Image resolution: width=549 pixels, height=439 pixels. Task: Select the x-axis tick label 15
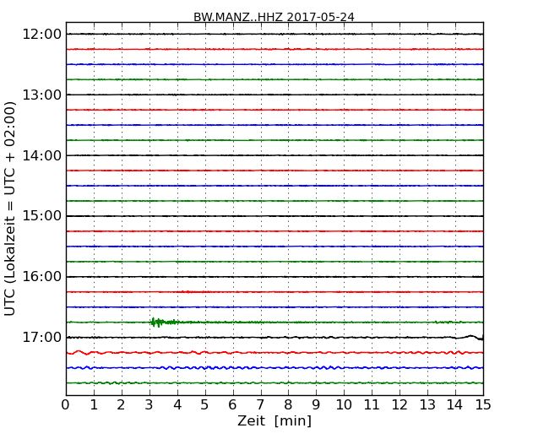pyautogui.click(x=483, y=404)
